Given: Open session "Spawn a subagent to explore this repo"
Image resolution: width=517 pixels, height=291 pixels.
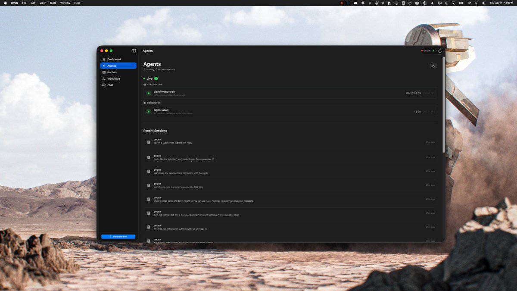Looking at the screenshot, I should click(x=290, y=142).
